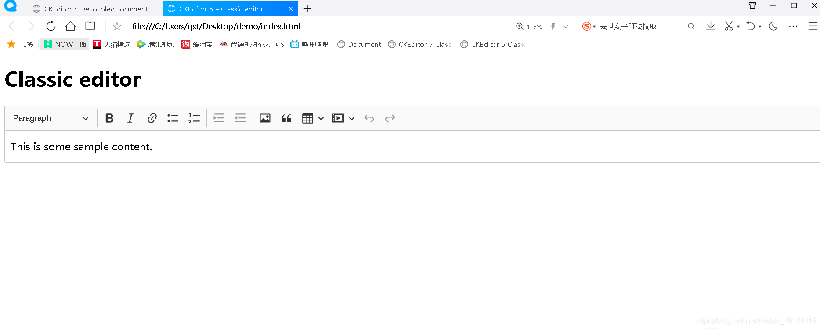Click the scissors screenshot tool
The image size is (820, 329).
(729, 26)
